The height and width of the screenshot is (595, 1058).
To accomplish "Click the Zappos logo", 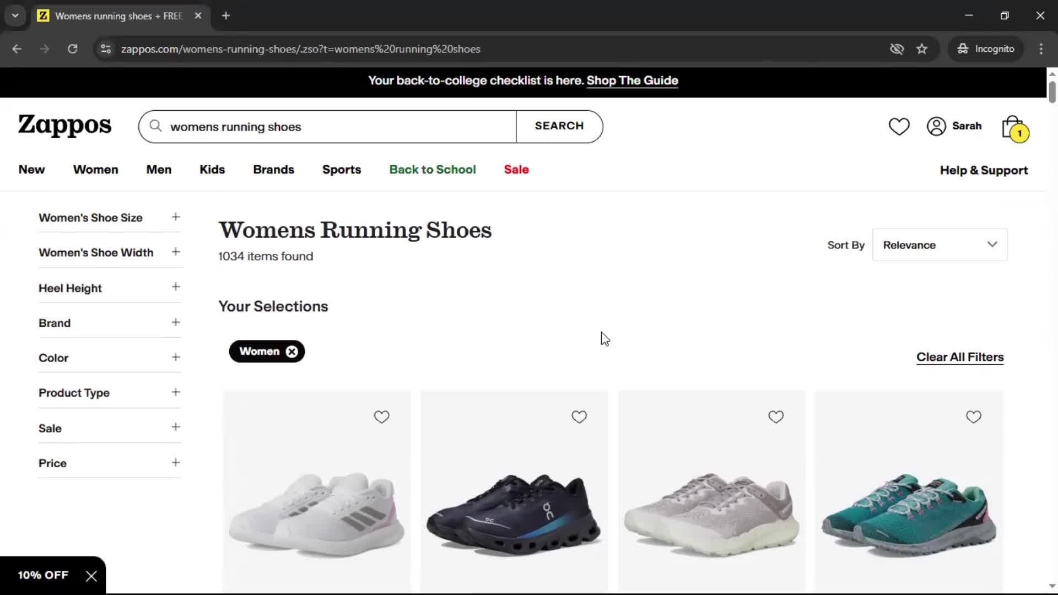I will point(65,126).
